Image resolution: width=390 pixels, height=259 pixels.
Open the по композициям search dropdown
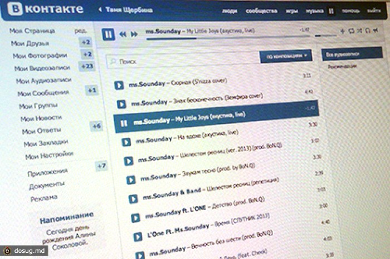point(286,56)
